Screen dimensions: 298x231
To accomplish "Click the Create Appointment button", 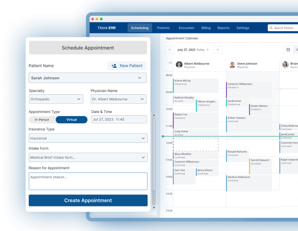I will coord(88,201).
